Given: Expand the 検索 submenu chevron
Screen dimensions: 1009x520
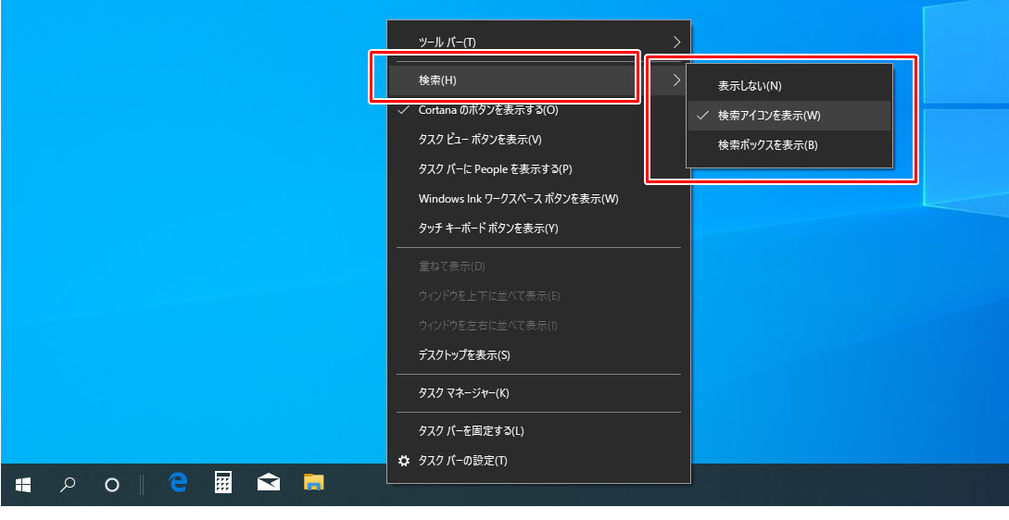Looking at the screenshot, I should 676,80.
